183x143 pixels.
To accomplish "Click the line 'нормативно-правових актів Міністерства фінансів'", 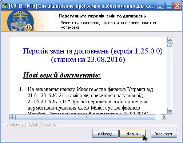I will click(84, 108).
